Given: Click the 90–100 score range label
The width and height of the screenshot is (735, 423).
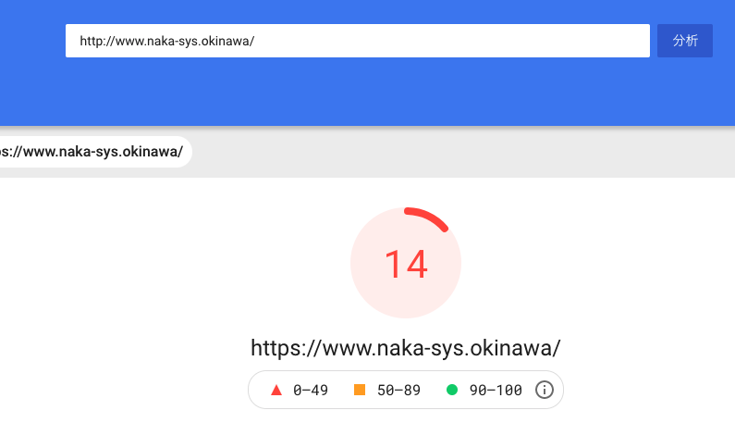Looking at the screenshot, I should click(x=495, y=390).
